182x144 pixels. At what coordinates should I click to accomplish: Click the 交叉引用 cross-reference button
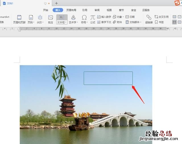tap(161, 17)
